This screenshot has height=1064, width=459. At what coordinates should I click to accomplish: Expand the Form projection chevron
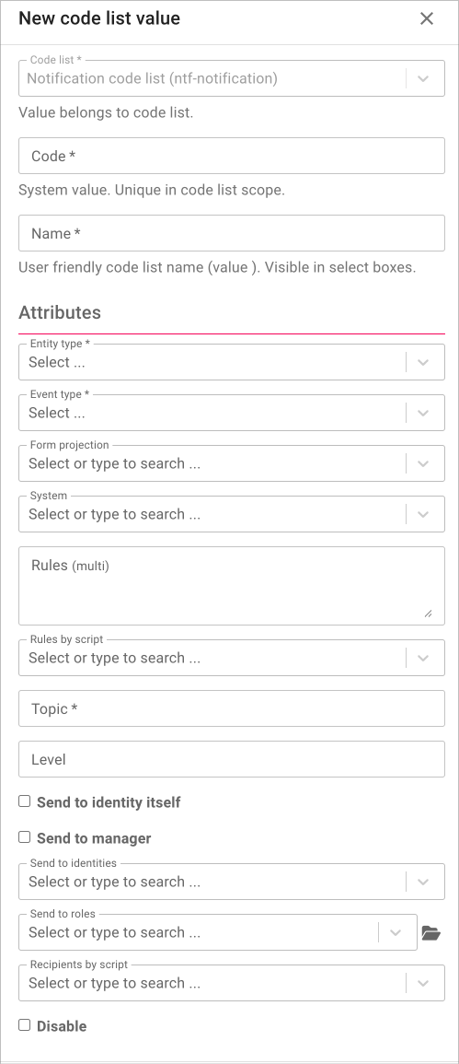(x=423, y=463)
